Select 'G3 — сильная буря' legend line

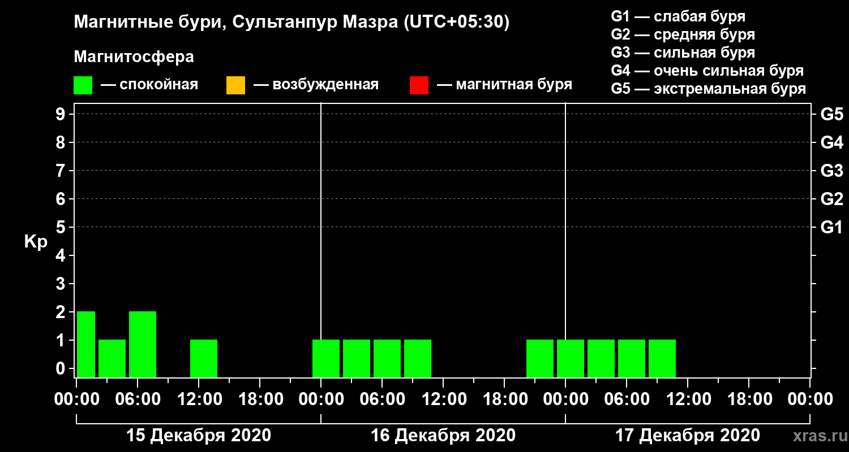click(683, 53)
